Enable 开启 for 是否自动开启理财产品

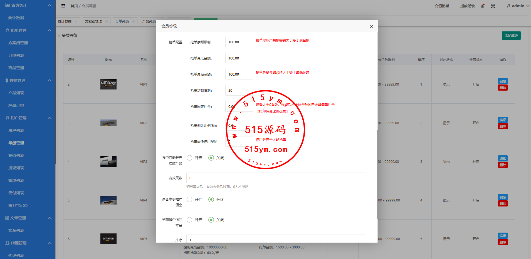click(189, 158)
